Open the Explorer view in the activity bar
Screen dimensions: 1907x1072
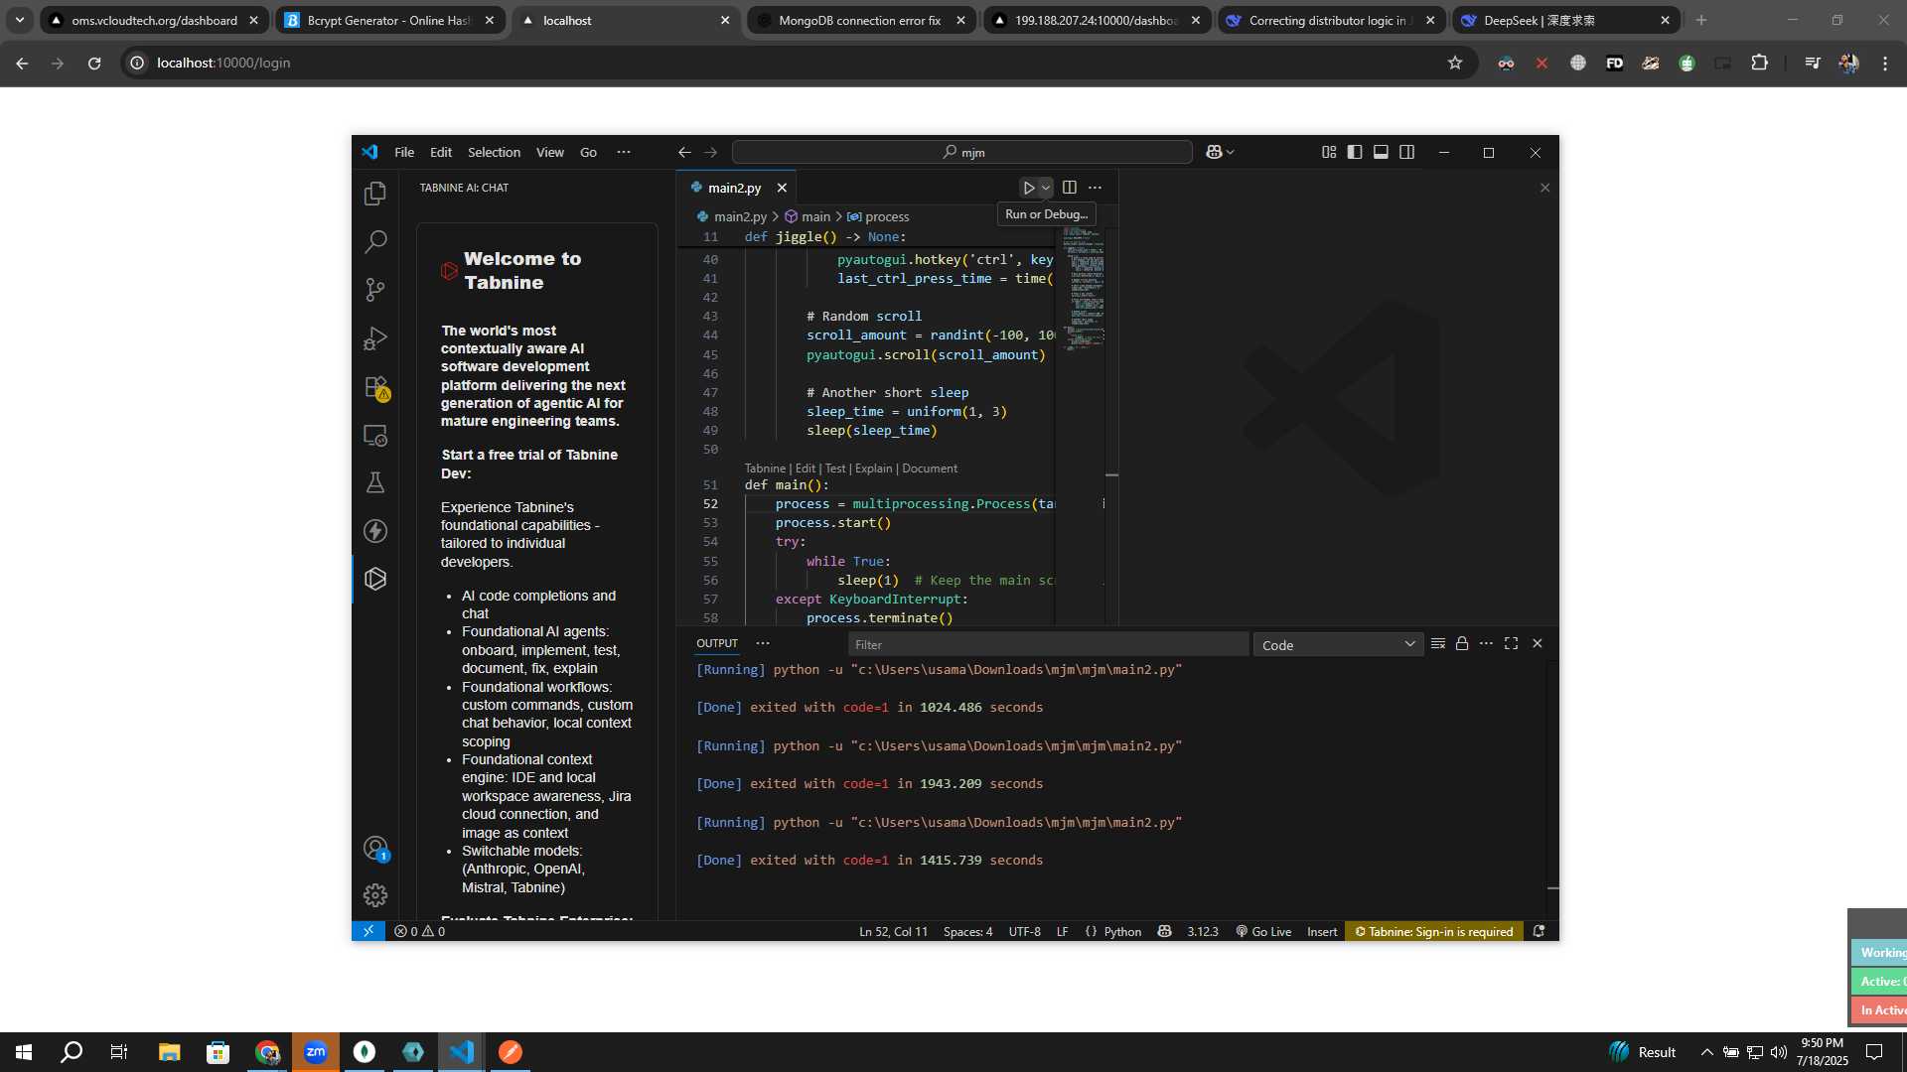tap(375, 194)
